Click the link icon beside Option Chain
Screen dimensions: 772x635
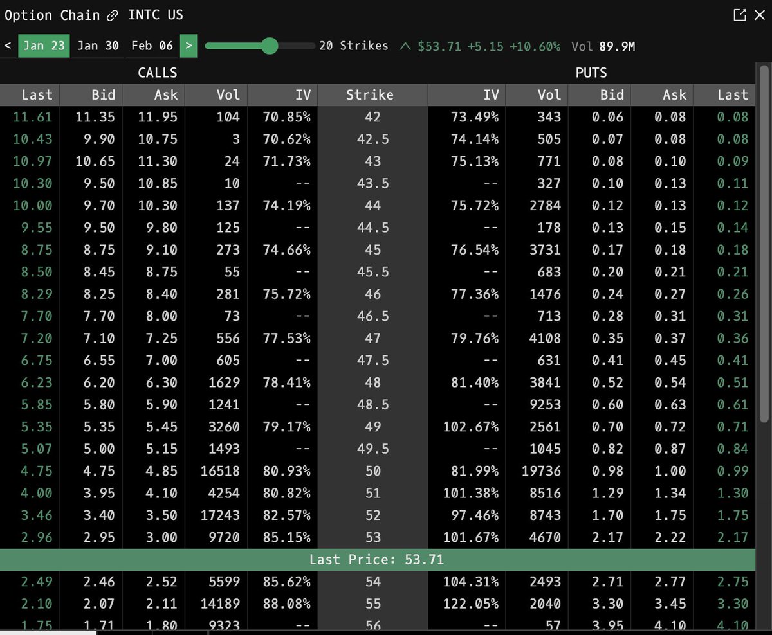[113, 15]
